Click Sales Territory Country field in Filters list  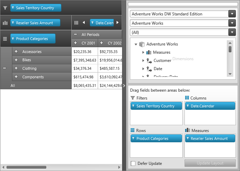tap(156, 106)
